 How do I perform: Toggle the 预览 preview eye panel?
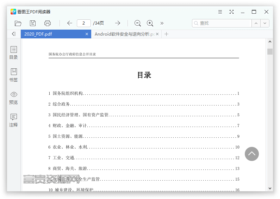(14, 98)
